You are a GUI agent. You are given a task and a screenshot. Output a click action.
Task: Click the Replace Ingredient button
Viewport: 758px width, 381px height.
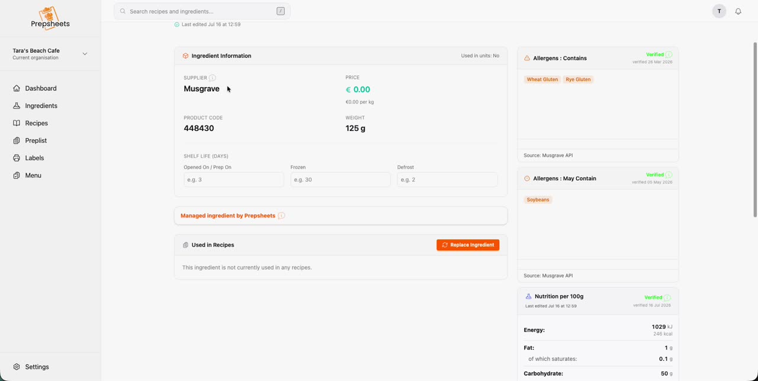pyautogui.click(x=468, y=245)
